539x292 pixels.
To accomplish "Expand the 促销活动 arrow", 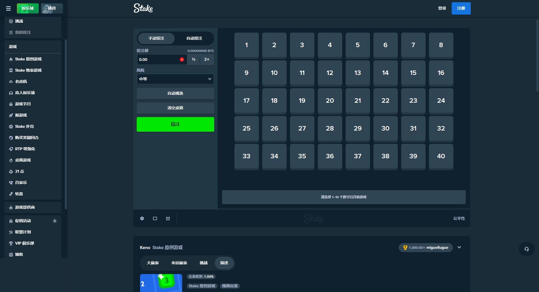I will pyautogui.click(x=55, y=221).
